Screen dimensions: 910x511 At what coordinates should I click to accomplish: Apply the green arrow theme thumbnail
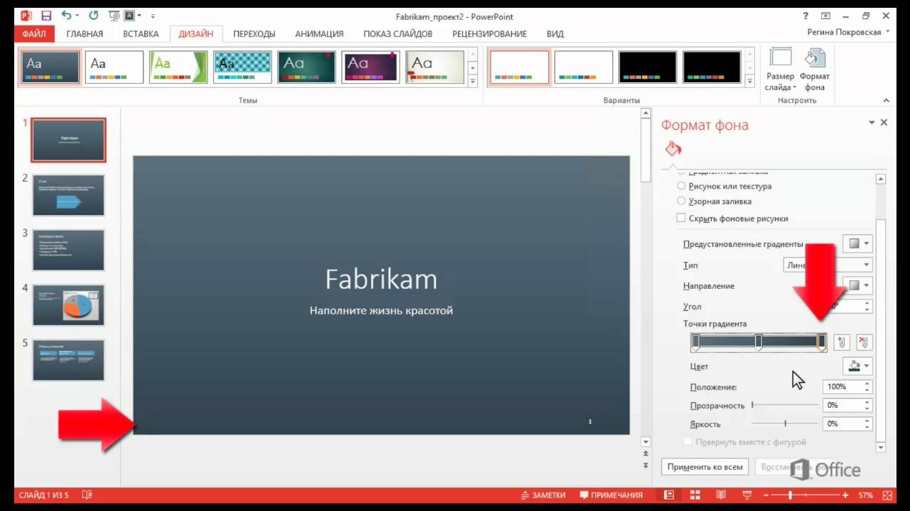pyautogui.click(x=178, y=67)
